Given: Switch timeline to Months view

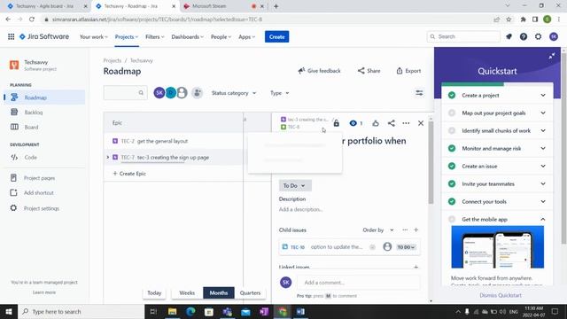Looking at the screenshot, I should point(219,293).
